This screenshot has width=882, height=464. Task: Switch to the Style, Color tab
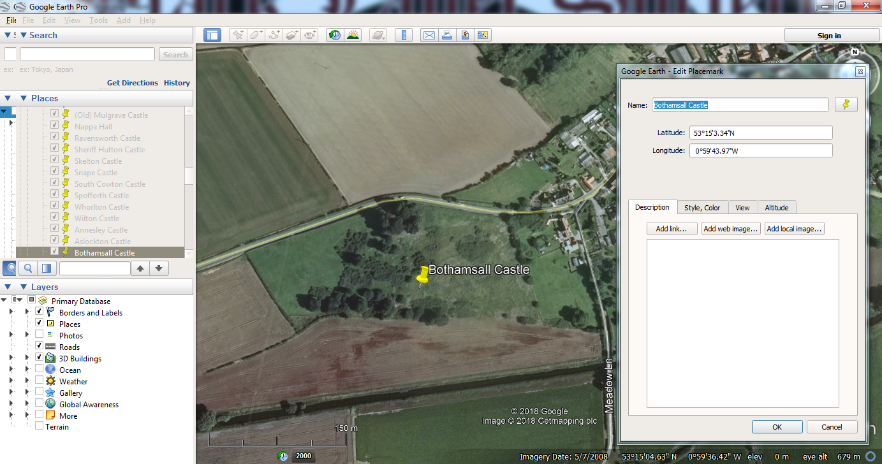point(702,208)
